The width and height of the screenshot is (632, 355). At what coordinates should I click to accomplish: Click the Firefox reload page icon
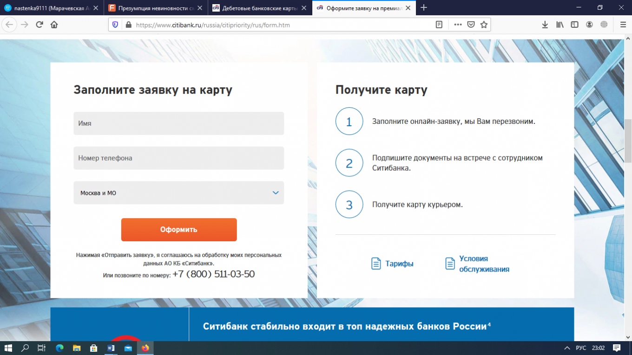point(39,25)
